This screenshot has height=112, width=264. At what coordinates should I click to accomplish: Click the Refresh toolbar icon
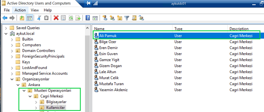tap(71, 18)
